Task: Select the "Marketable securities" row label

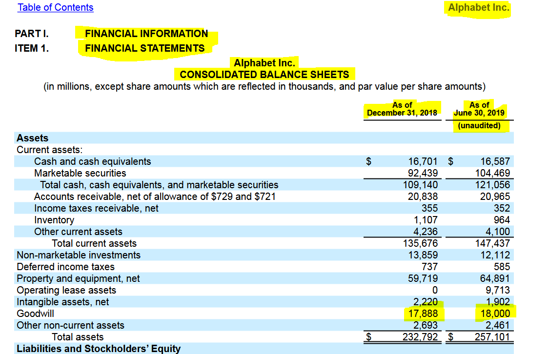Action: pos(80,173)
